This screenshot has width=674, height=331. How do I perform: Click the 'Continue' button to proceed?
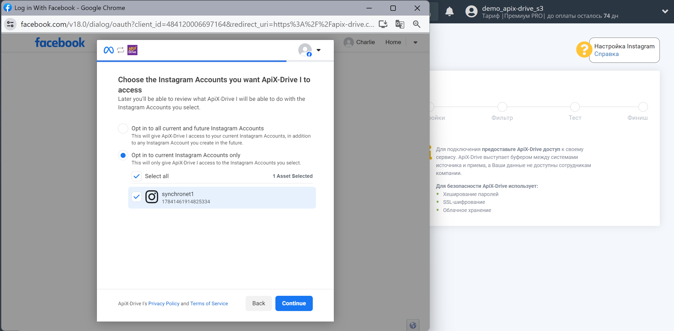click(294, 303)
